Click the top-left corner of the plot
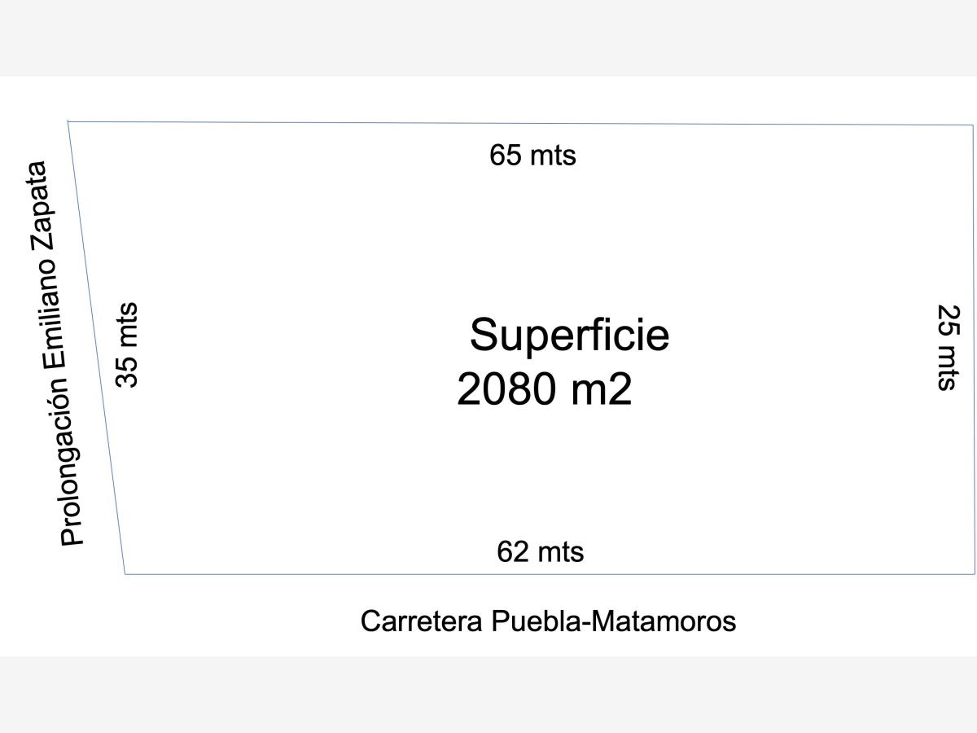The height and width of the screenshot is (733, 977). (68, 121)
